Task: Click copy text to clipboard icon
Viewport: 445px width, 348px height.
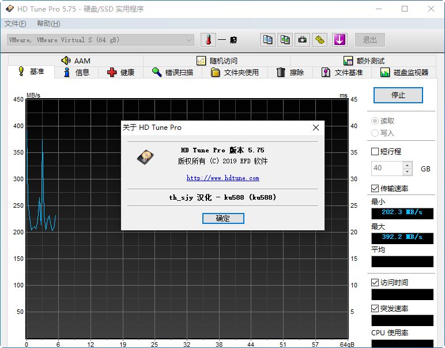Action: pos(267,40)
